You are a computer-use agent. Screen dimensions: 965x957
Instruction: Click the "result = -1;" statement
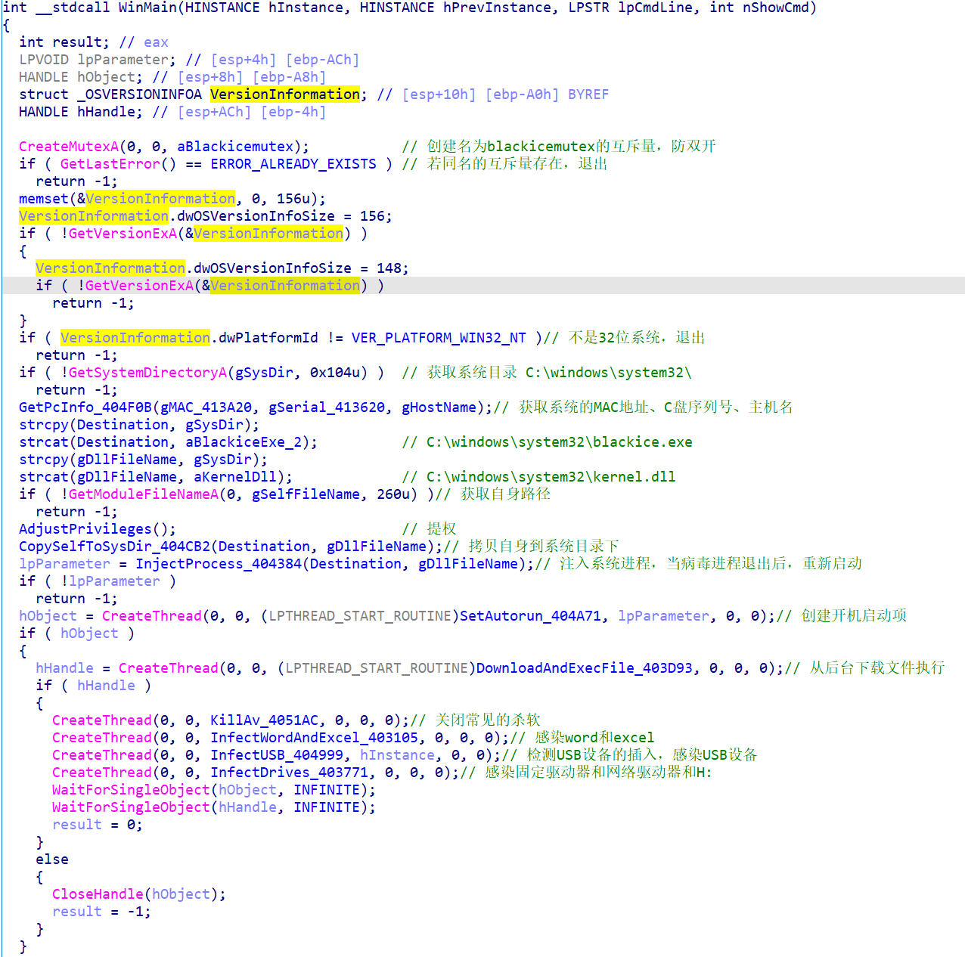[102, 912]
